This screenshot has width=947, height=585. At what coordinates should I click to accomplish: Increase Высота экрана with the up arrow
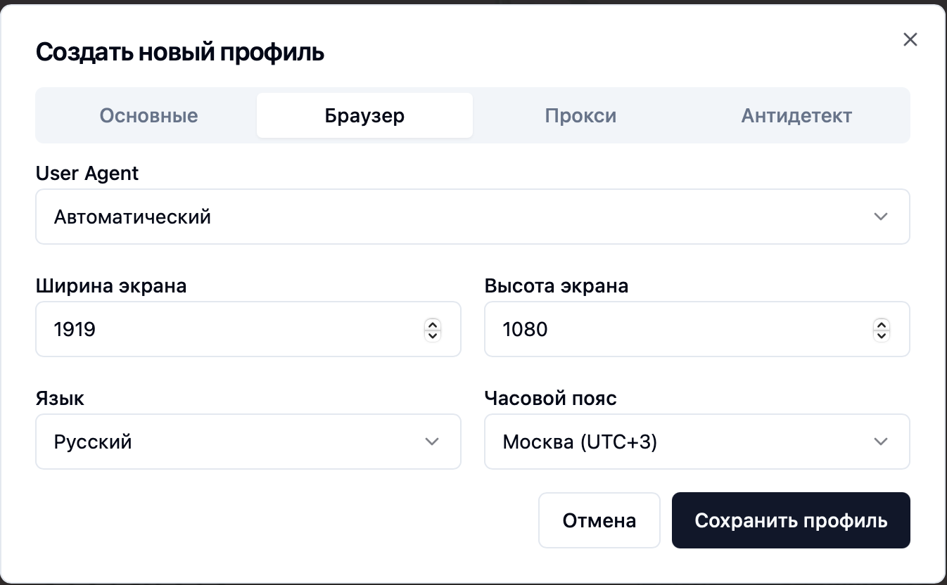pos(882,324)
